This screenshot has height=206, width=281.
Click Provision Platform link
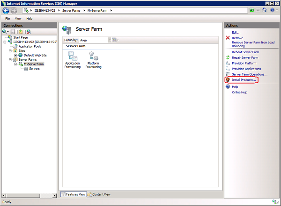coord(244,63)
